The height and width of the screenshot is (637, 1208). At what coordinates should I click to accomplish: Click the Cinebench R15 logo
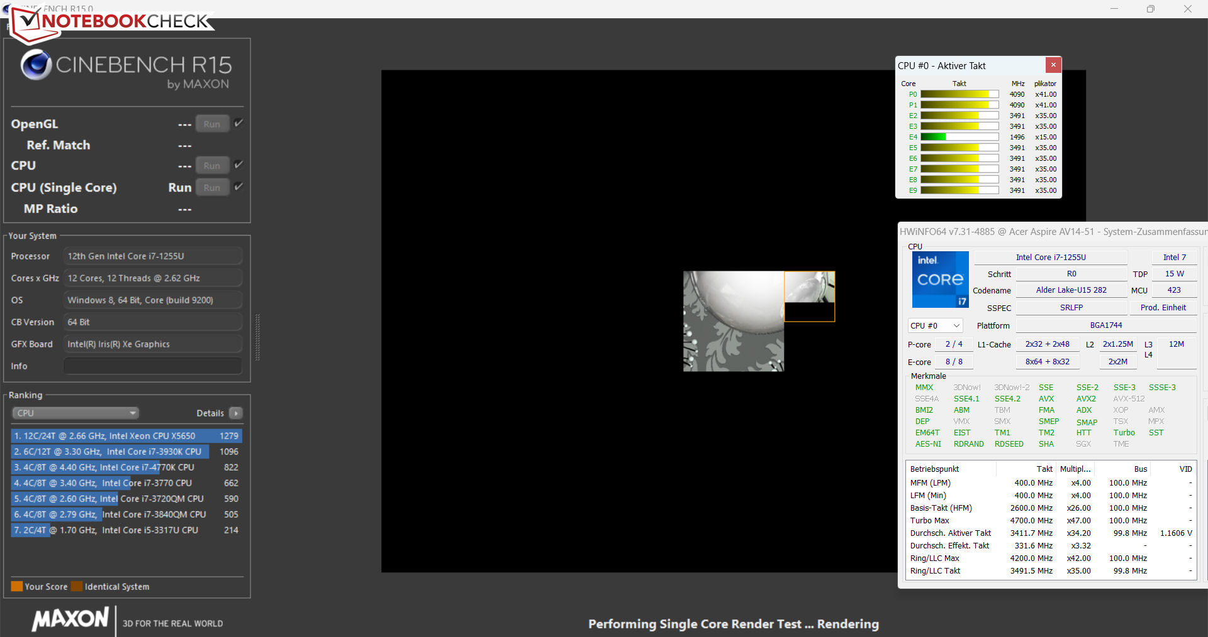pos(126,69)
